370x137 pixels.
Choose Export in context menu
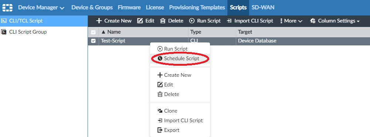tap(180, 130)
